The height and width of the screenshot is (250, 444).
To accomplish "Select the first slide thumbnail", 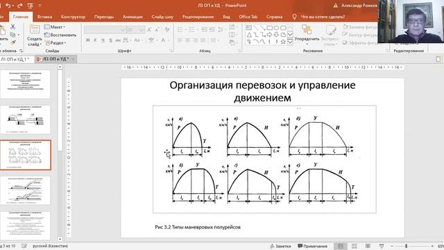I will click(x=25, y=84).
